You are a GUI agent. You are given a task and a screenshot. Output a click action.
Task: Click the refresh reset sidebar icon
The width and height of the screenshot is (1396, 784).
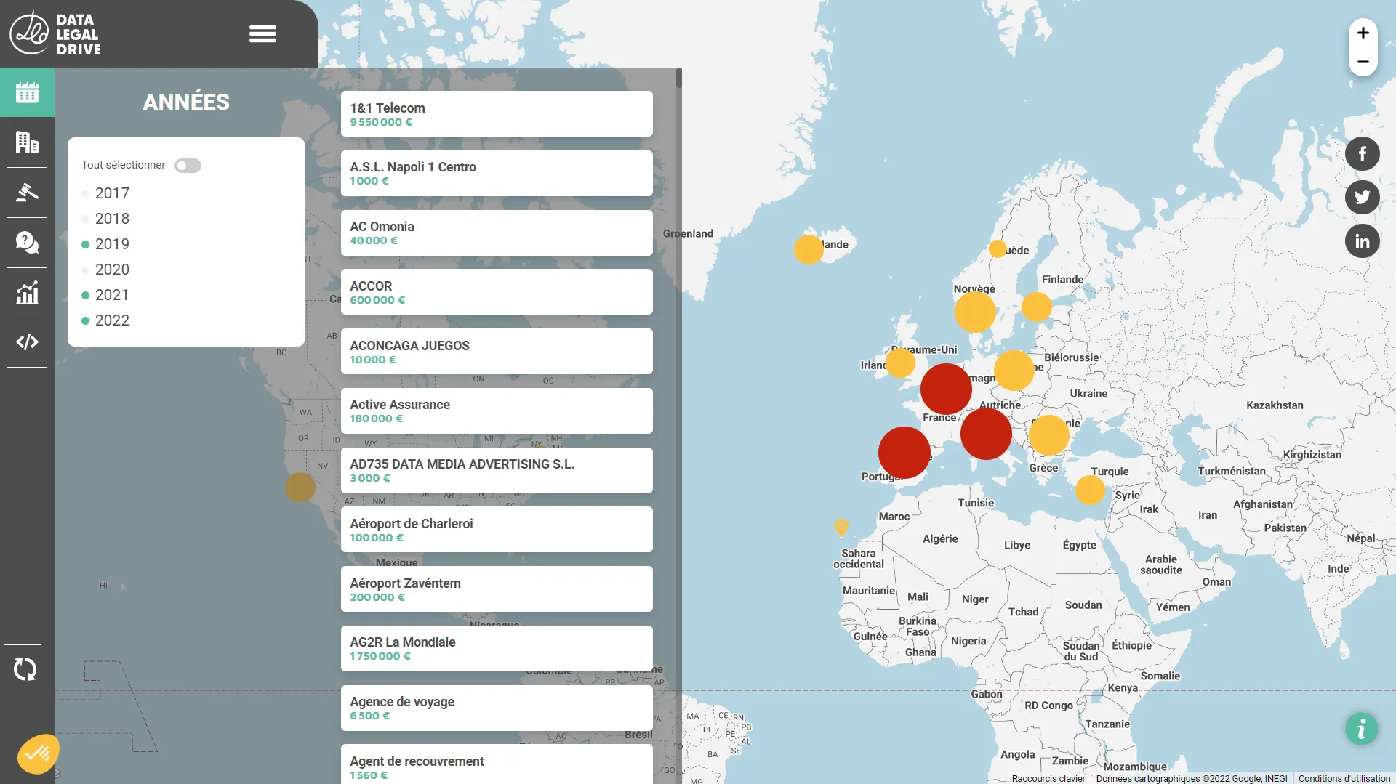coord(25,669)
